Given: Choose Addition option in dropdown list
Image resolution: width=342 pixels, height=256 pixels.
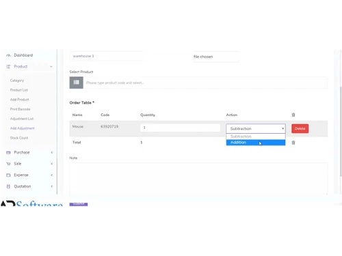Looking at the screenshot, I should pyautogui.click(x=256, y=143).
